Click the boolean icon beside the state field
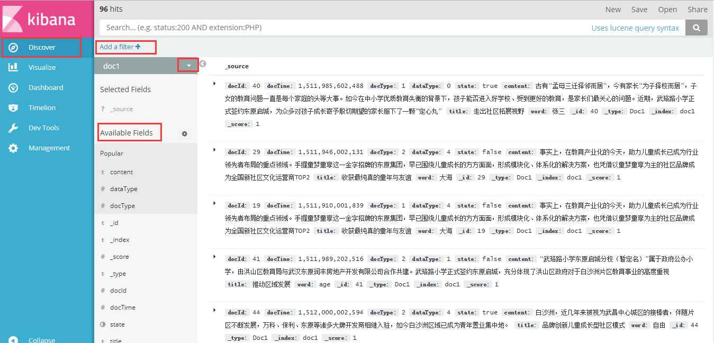 [x=103, y=324]
